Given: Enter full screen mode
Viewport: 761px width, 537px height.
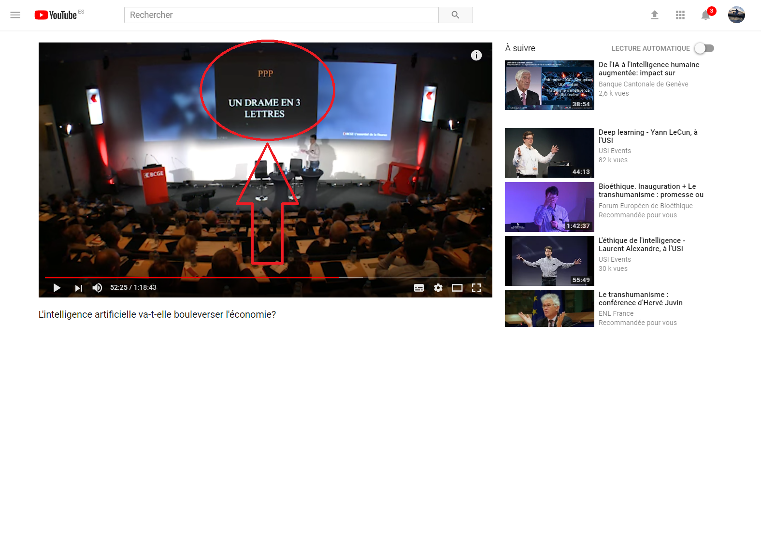Looking at the screenshot, I should pos(476,288).
